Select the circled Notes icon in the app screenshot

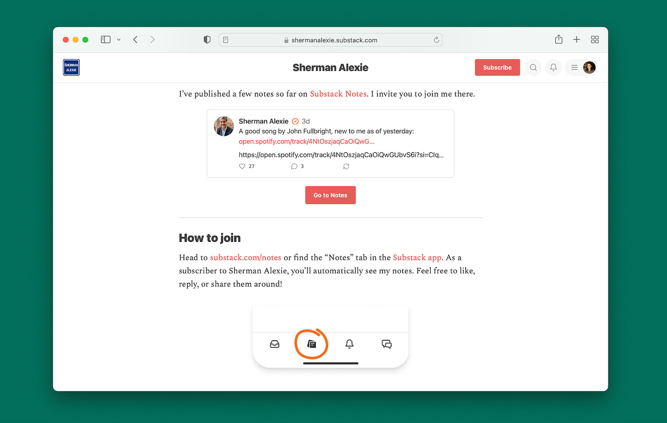click(x=312, y=344)
